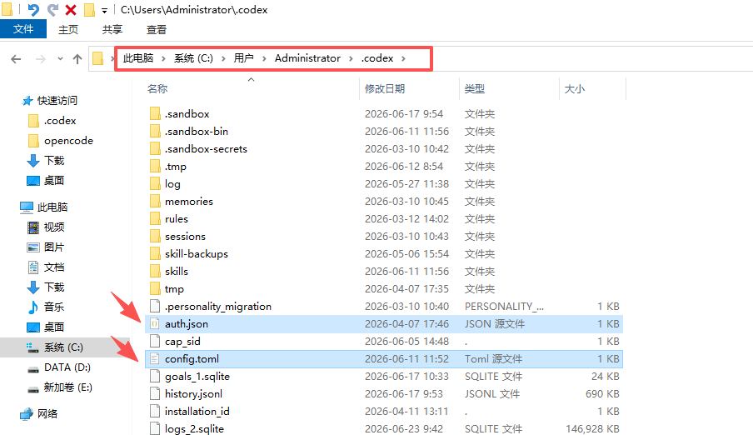
Task: Select the .personality_migration file name
Action: tap(218, 307)
